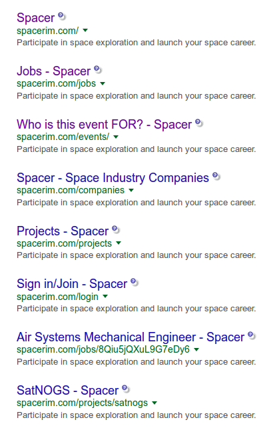
Task: Expand the dropdown arrow after spacerim.com/
Action: pyautogui.click(x=85, y=30)
